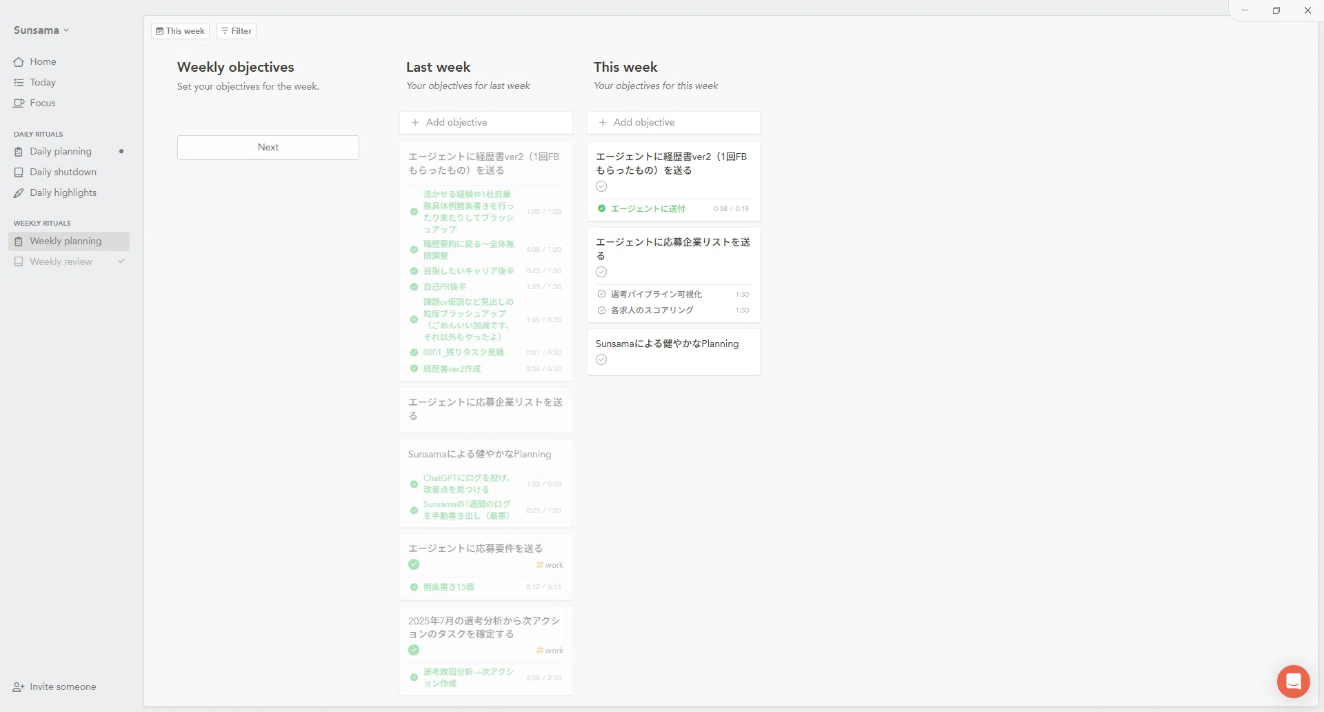Image resolution: width=1324 pixels, height=712 pixels.
Task: Click the Home house icon
Action: 19,61
